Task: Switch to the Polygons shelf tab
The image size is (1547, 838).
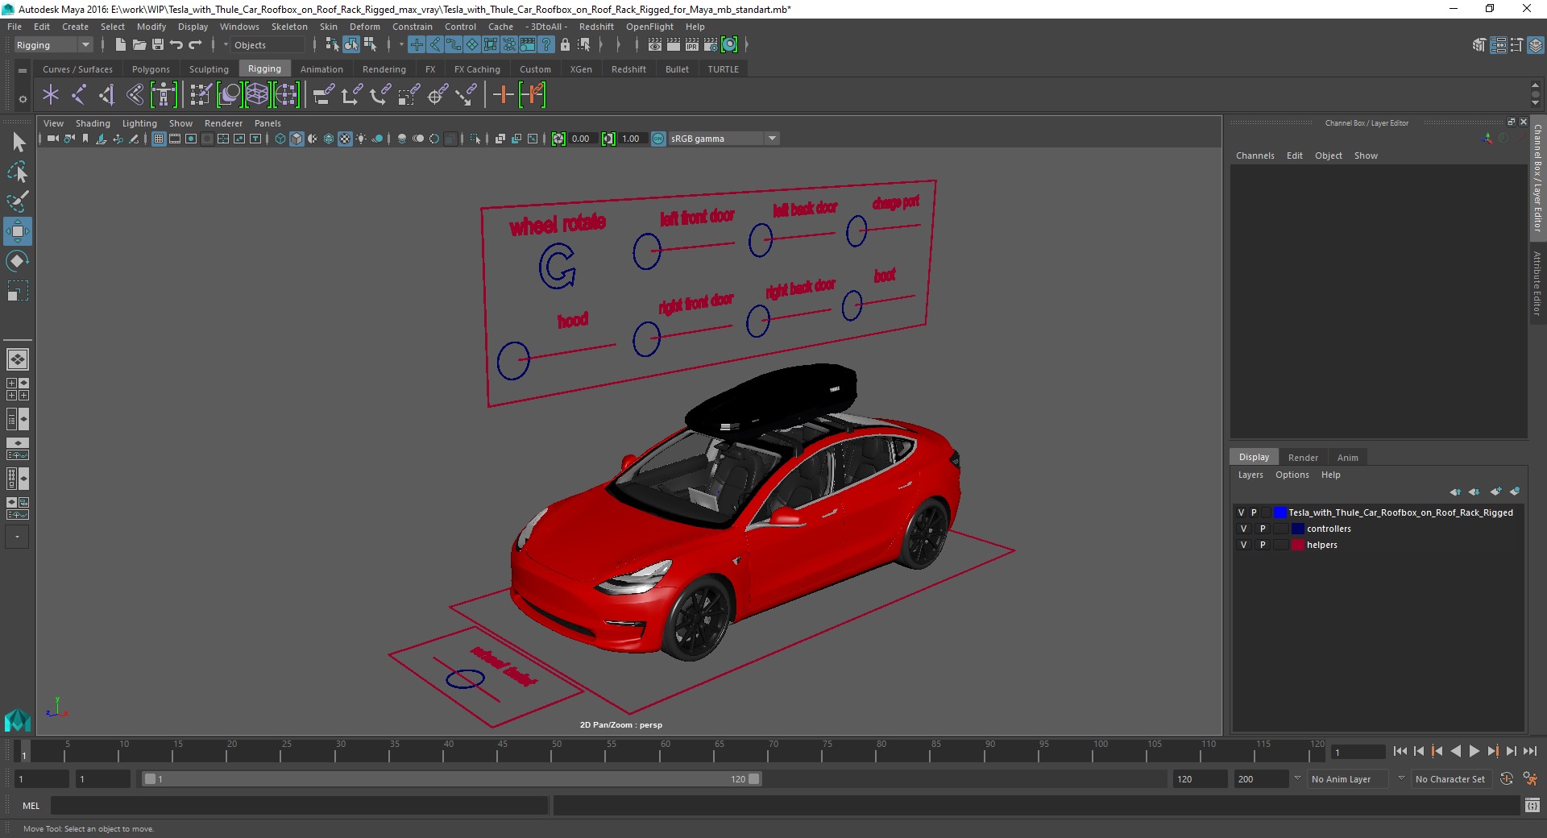Action: tap(151, 69)
